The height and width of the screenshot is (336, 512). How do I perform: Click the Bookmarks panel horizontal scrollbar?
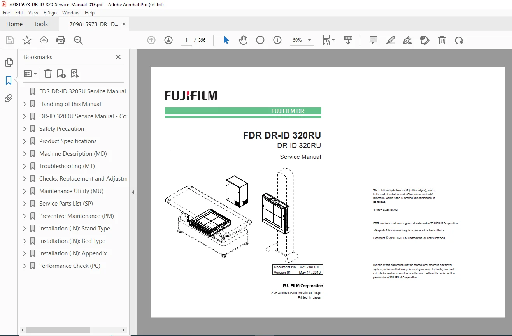point(58,330)
